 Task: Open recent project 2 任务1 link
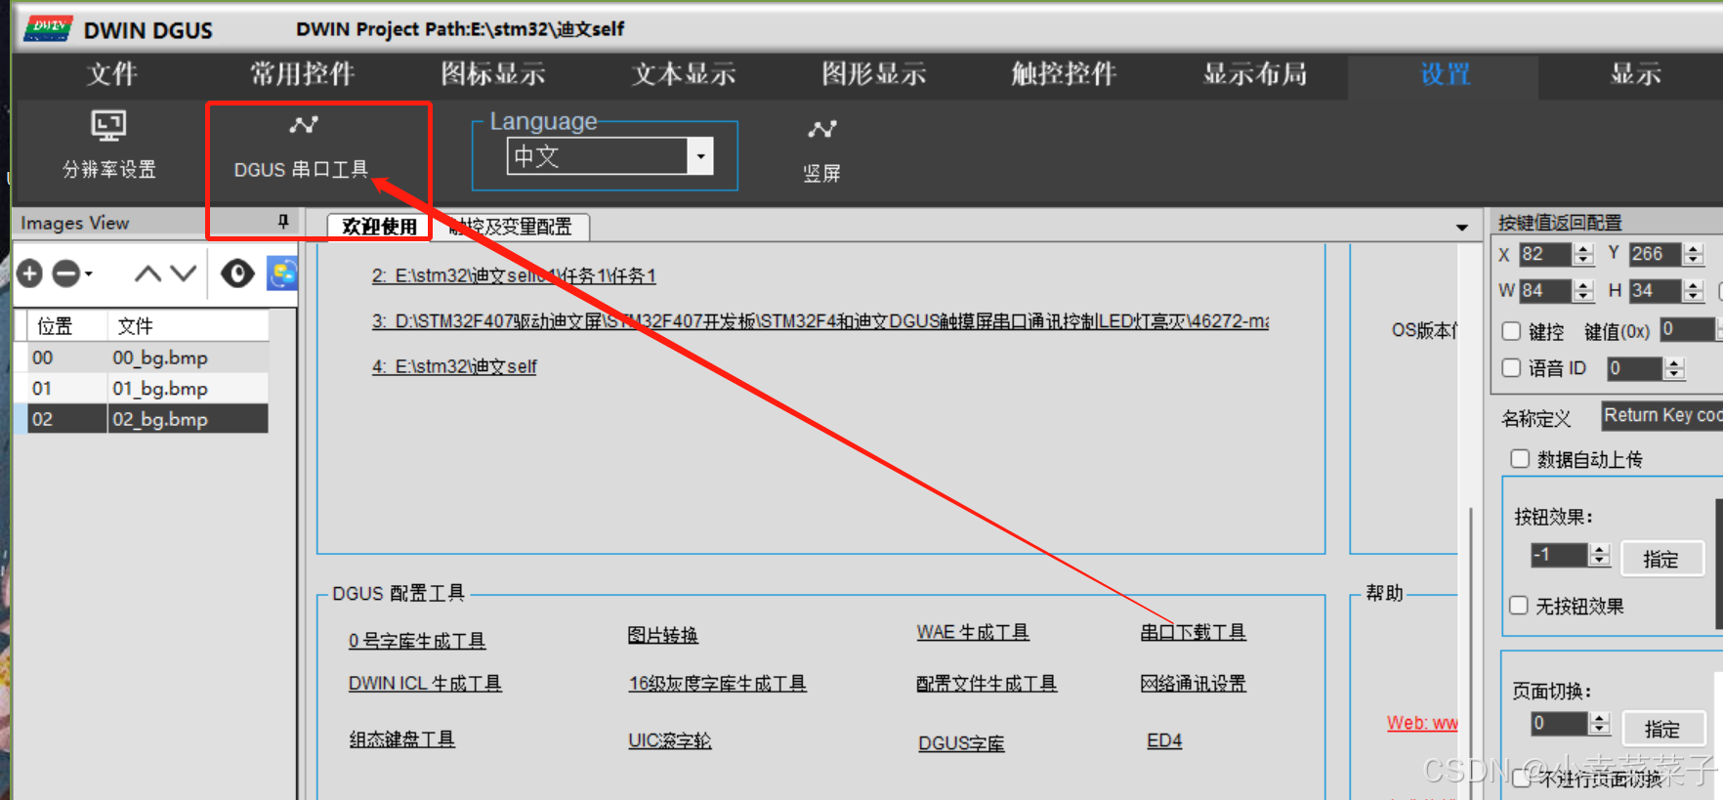(514, 276)
